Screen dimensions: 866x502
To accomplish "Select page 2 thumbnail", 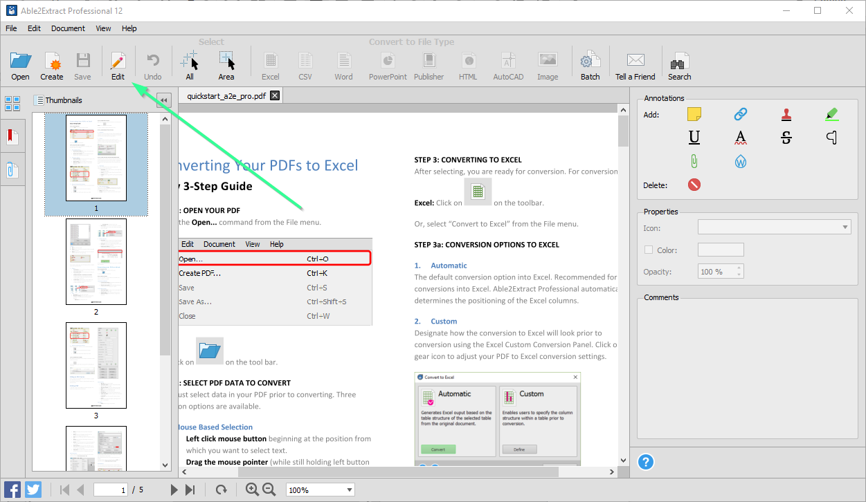I will point(96,261).
